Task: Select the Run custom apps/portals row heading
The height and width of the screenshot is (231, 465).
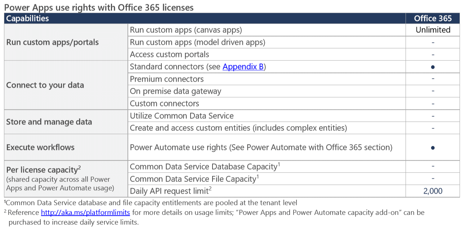Action: (x=52, y=42)
